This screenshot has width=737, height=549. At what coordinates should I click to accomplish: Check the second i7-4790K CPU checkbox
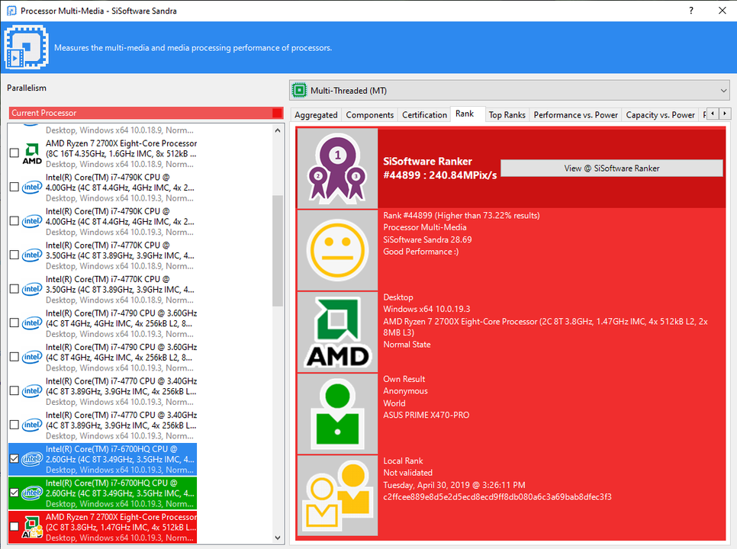[14, 220]
